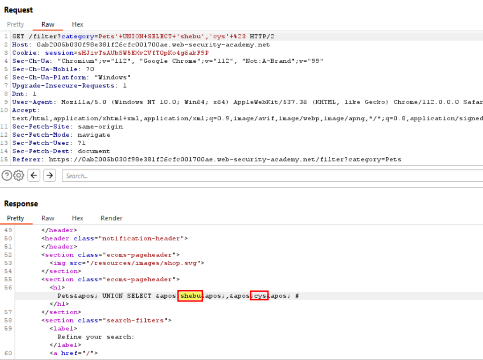Click the Sec-Ch-Ua-Platform "Windows" line
483x360 pixels.
[x=72, y=77]
